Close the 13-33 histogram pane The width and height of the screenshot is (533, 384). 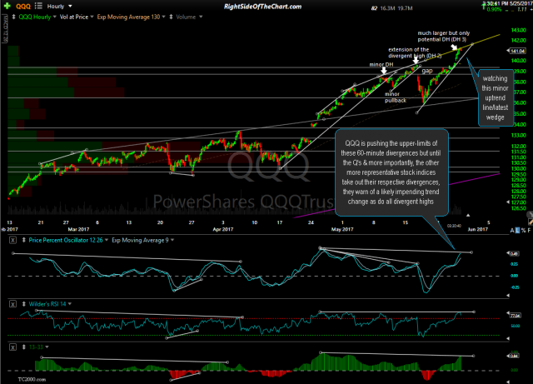click(12, 347)
